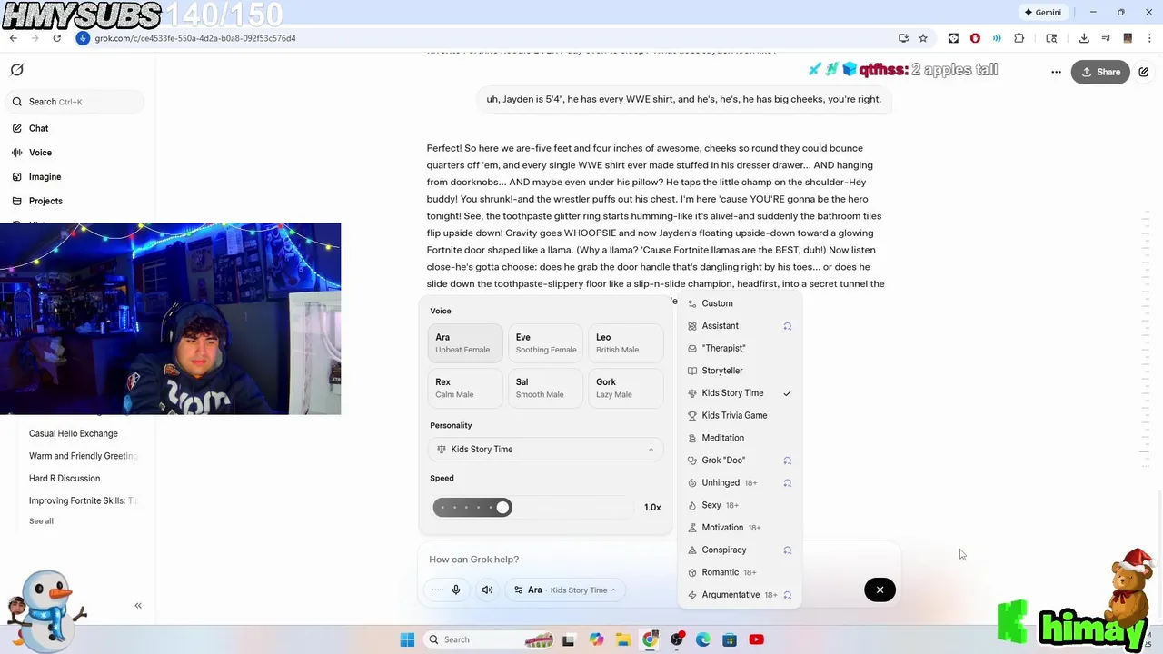Open the three-dot conversation menu

pos(1056,72)
